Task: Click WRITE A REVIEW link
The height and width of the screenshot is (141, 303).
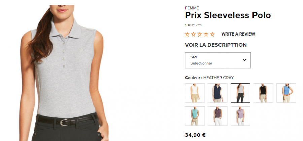Action: 238,34
